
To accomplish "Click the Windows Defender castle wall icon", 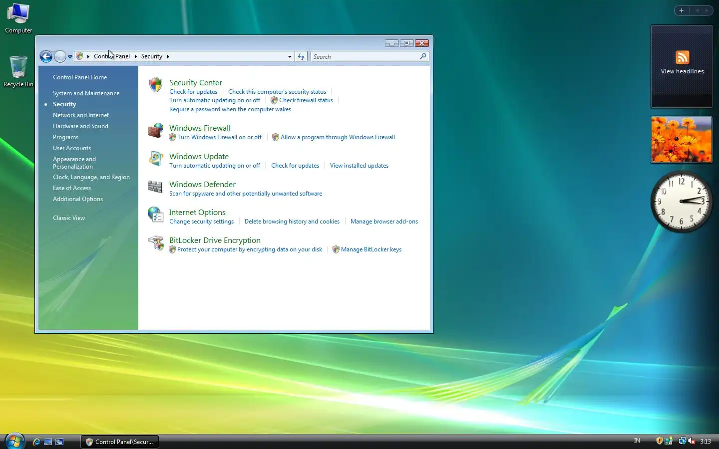I will click(155, 187).
